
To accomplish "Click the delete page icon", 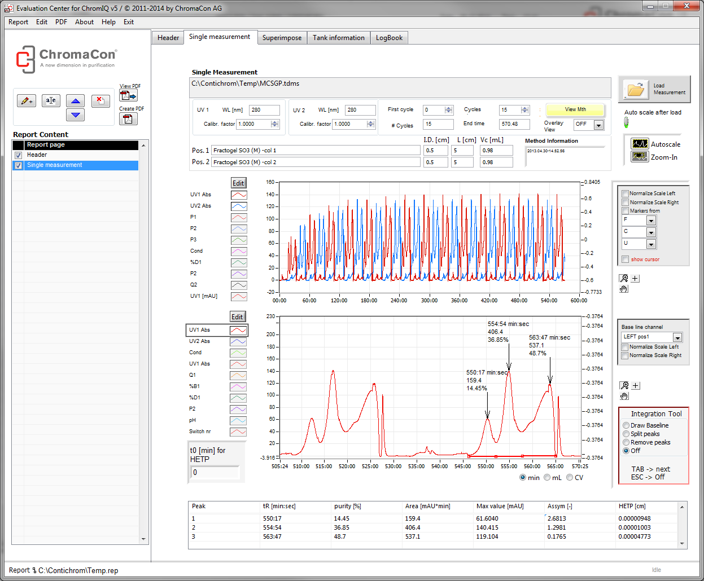I will point(100,101).
